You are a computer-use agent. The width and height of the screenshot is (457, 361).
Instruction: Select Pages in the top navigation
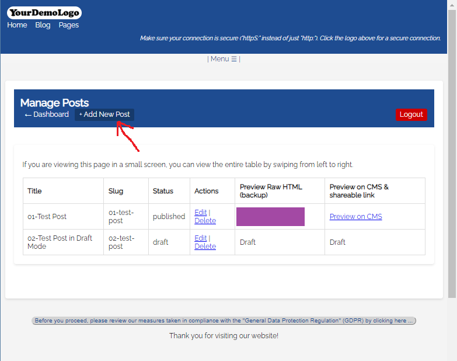(68, 25)
